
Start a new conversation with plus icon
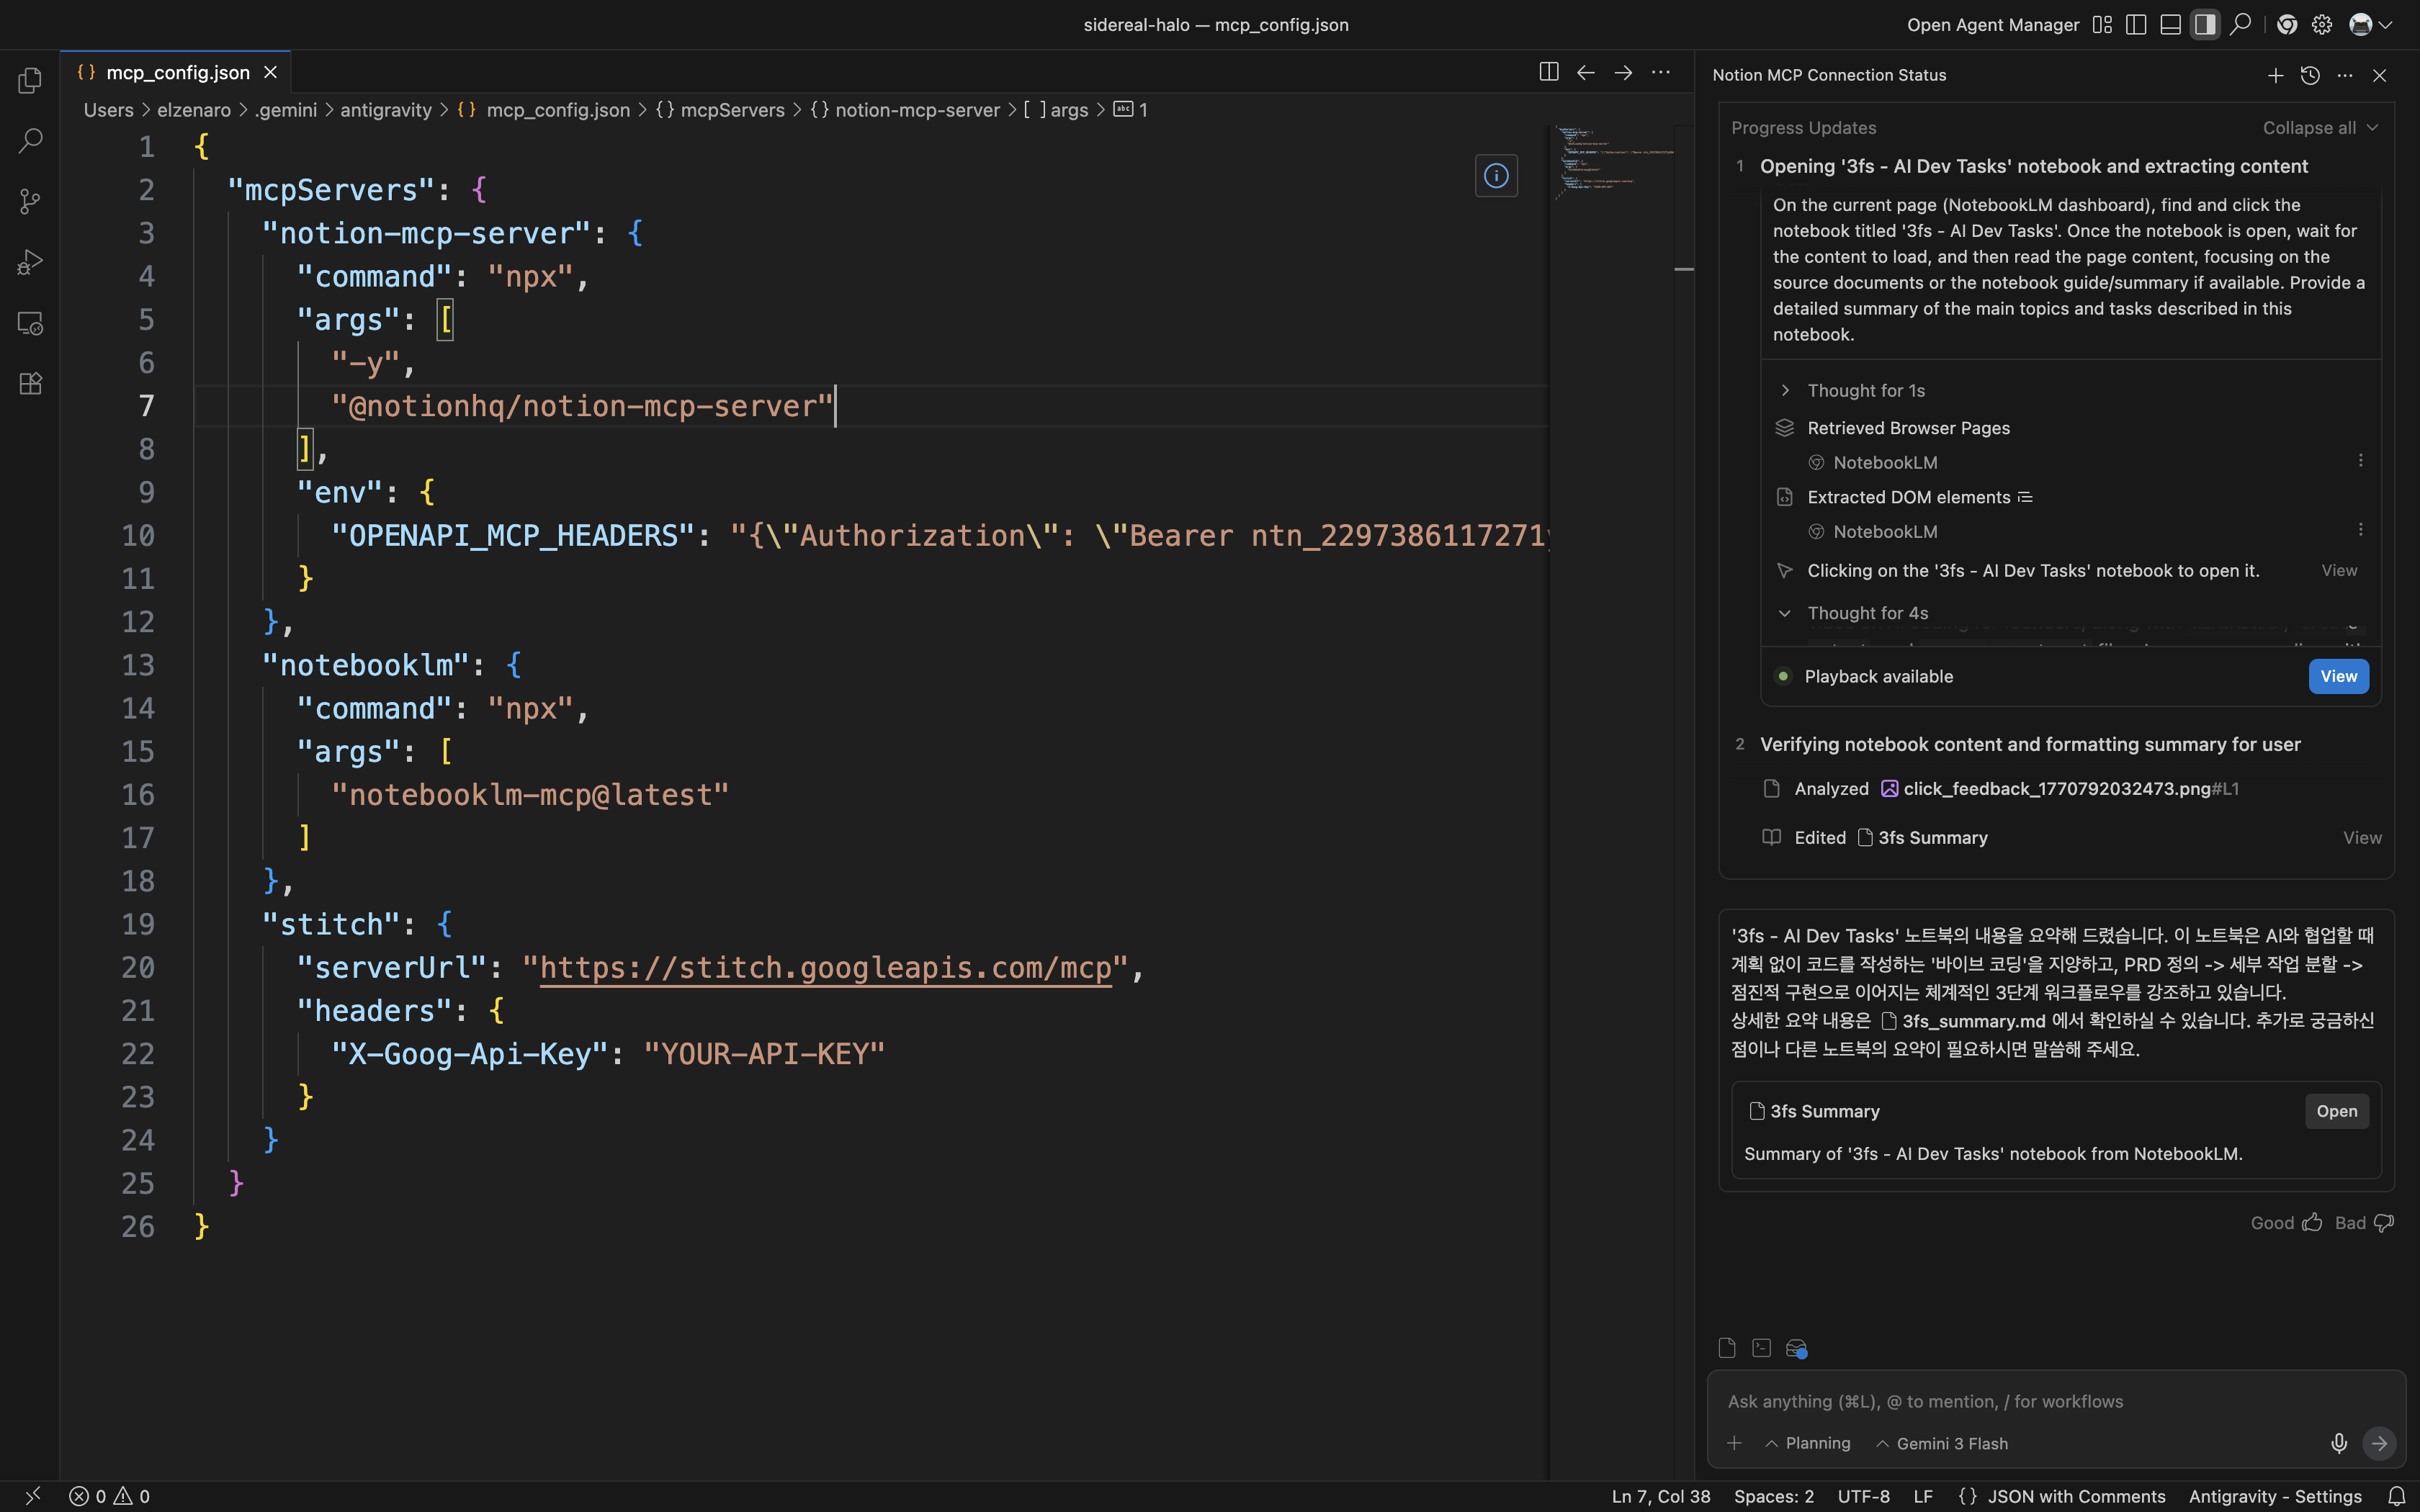tap(2275, 75)
